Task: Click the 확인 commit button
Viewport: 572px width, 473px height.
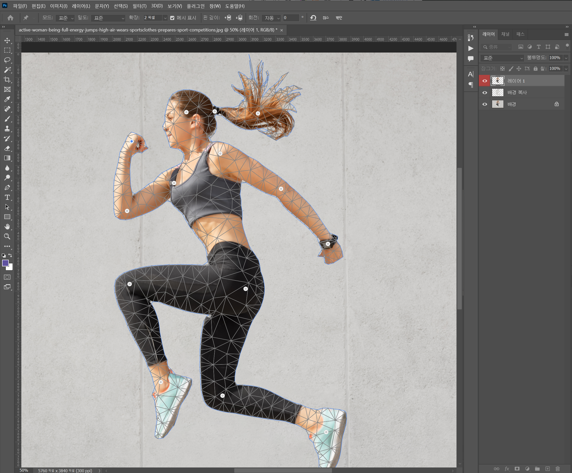Action: pyautogui.click(x=339, y=18)
